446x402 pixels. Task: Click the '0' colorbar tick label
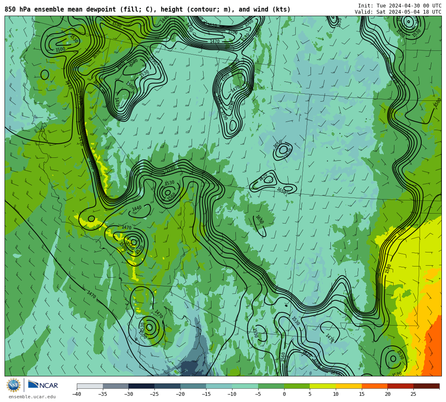click(284, 394)
